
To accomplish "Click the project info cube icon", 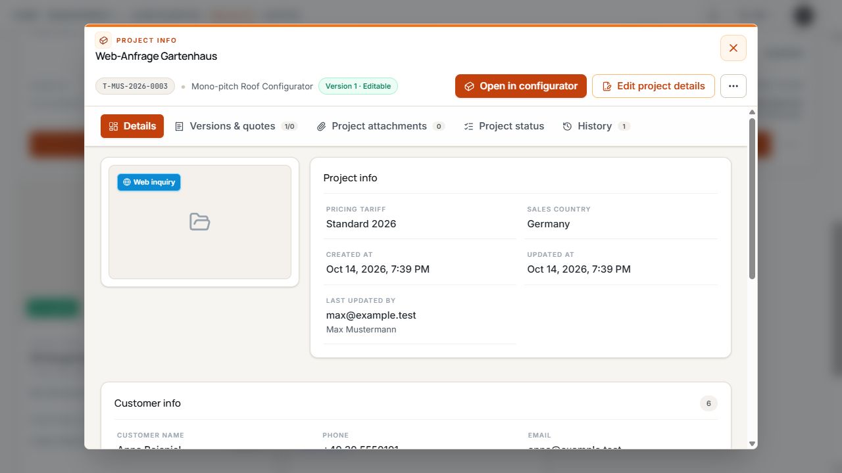I will (103, 40).
